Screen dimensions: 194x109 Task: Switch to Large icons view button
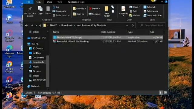click(x=165, y=93)
